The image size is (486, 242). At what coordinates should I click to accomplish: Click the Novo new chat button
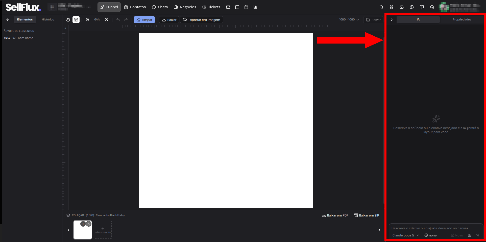click(457, 235)
